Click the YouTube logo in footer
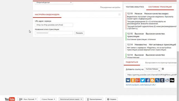 click(10, 99)
